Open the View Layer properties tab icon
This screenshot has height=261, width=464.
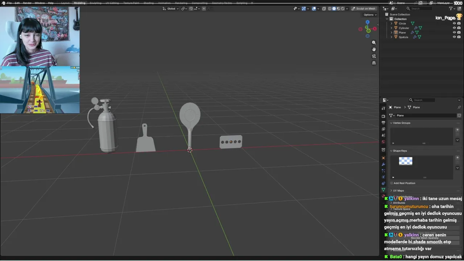pos(383,129)
